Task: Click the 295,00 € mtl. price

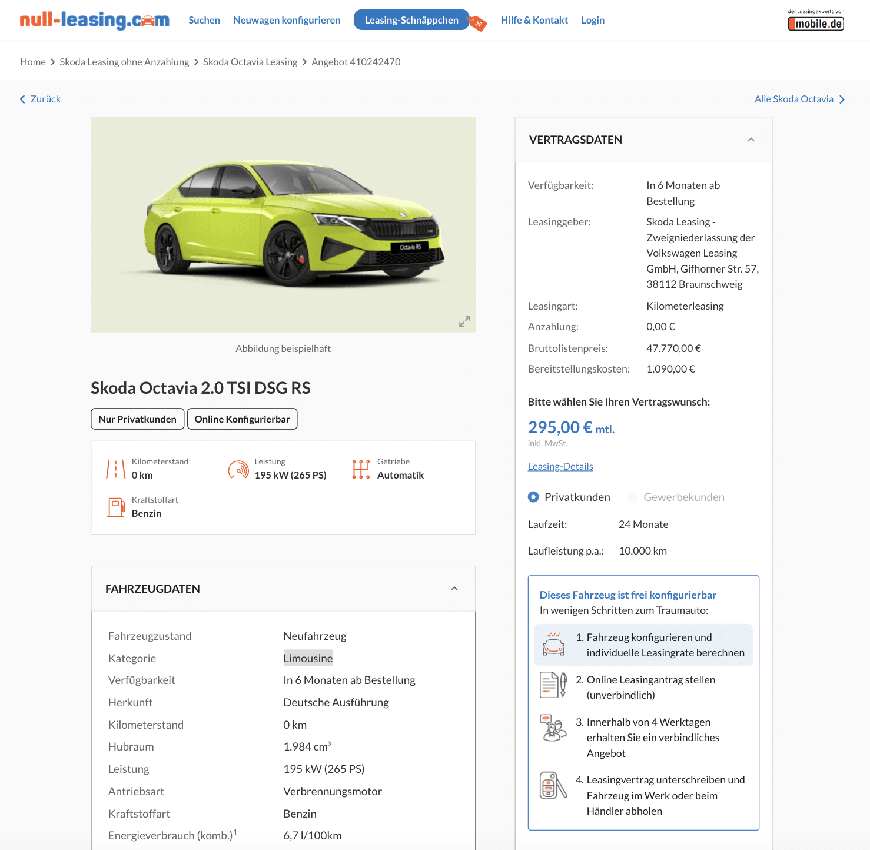Action: click(x=571, y=427)
